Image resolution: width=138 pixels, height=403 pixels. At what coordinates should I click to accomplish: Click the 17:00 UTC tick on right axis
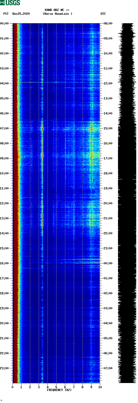108,158
